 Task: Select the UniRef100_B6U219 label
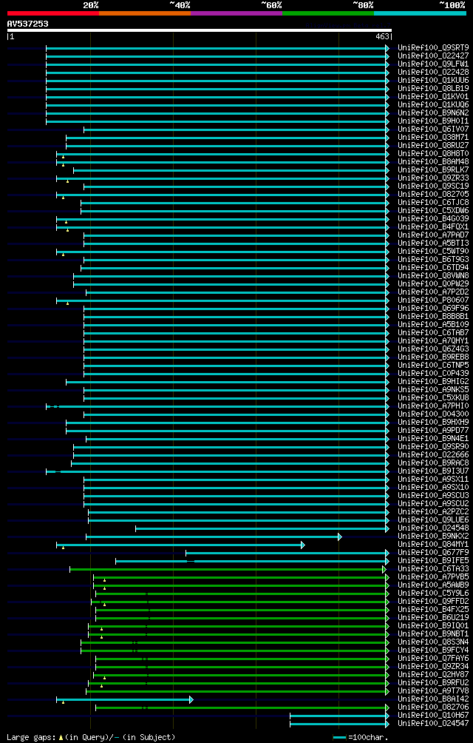[x=433, y=619]
